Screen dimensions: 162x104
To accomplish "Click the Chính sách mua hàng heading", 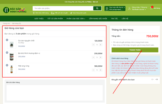I will (120, 58).
